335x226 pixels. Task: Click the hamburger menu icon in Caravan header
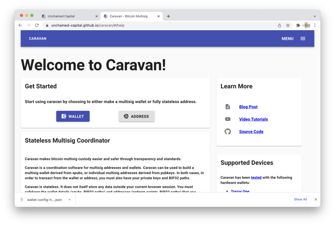(303, 38)
